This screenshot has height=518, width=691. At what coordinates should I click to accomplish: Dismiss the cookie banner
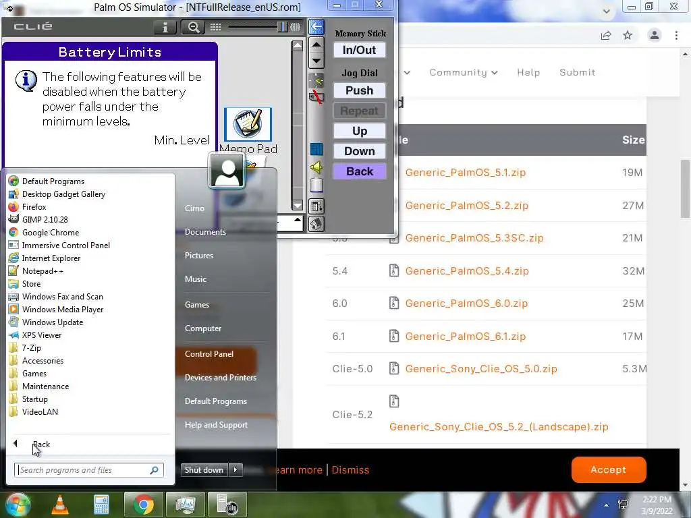tap(350, 470)
